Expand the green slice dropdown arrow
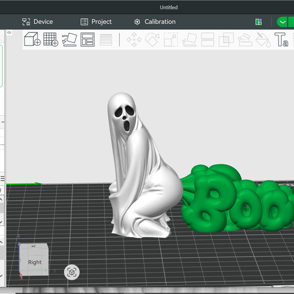This screenshot has width=294, height=294. (283, 22)
